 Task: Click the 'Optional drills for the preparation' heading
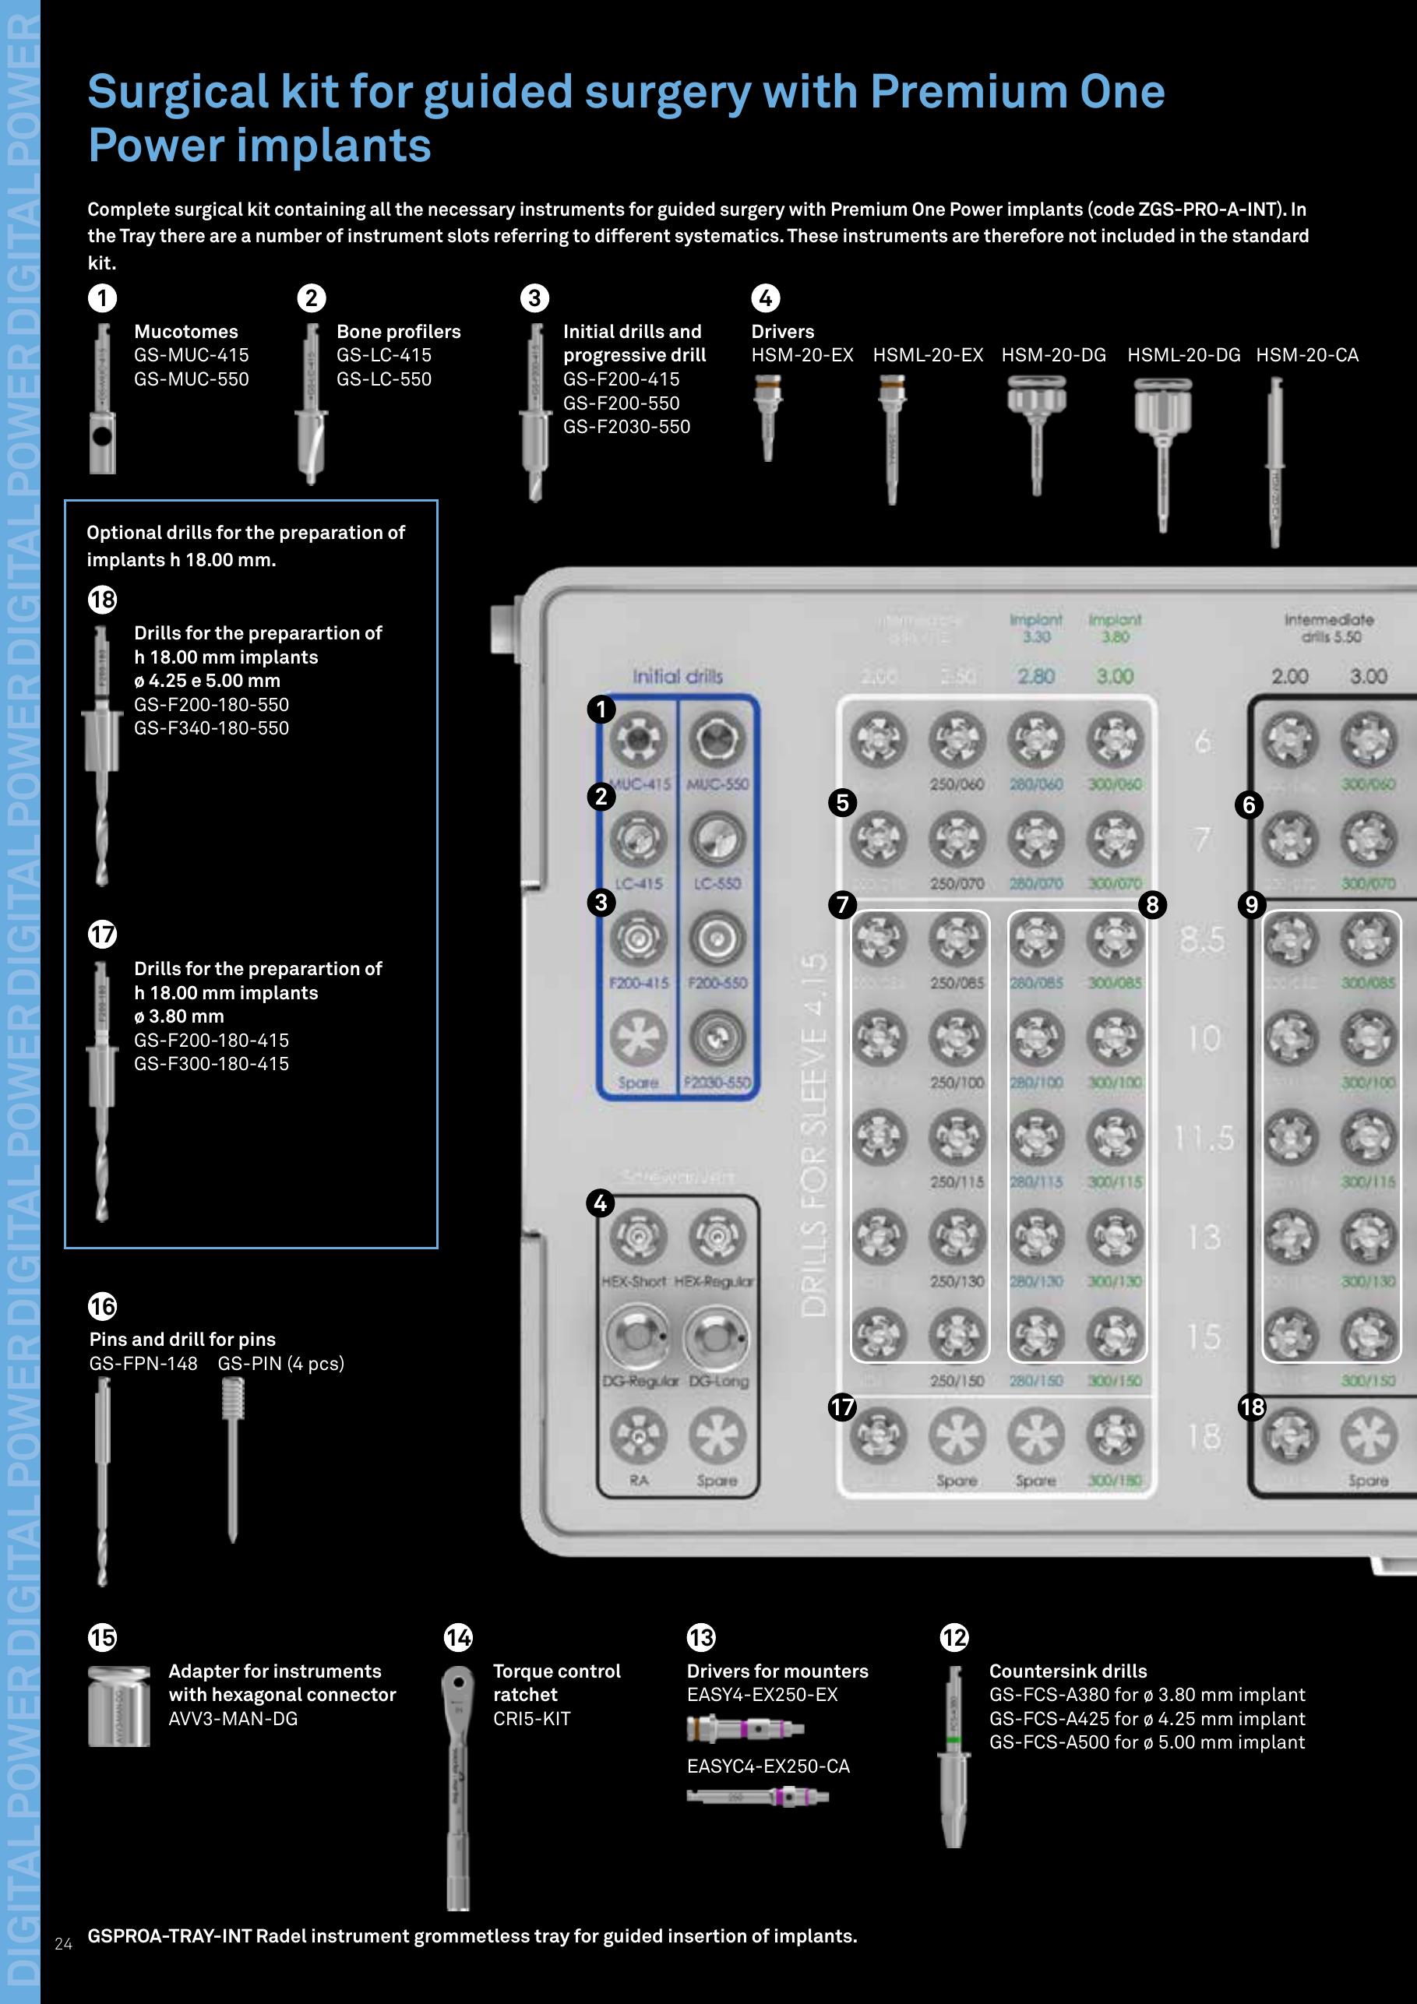tap(245, 545)
